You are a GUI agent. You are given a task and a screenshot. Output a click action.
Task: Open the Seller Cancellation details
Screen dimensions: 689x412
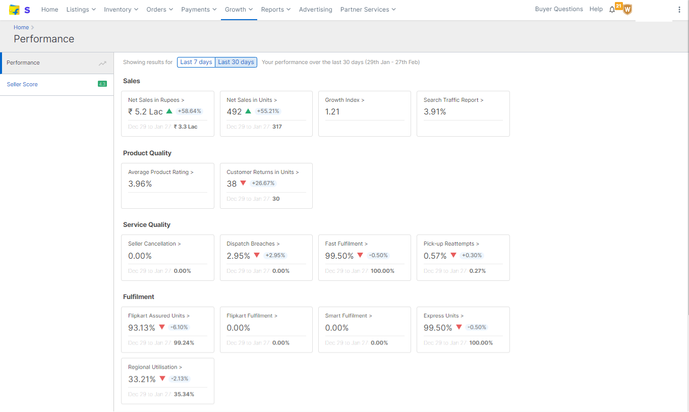154,244
